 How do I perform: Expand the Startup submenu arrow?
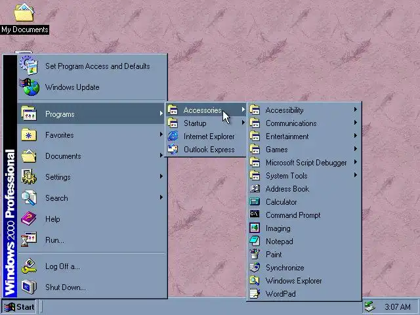pos(243,123)
